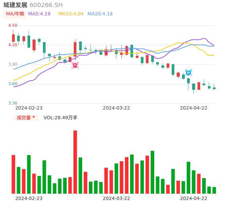
Task: Click the 4.50 price axis label
Action: pos(12,25)
